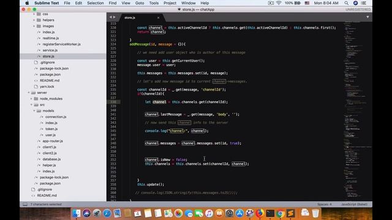This screenshot has height=220, width=392.
Task: Open database.js file
Action: (51, 159)
